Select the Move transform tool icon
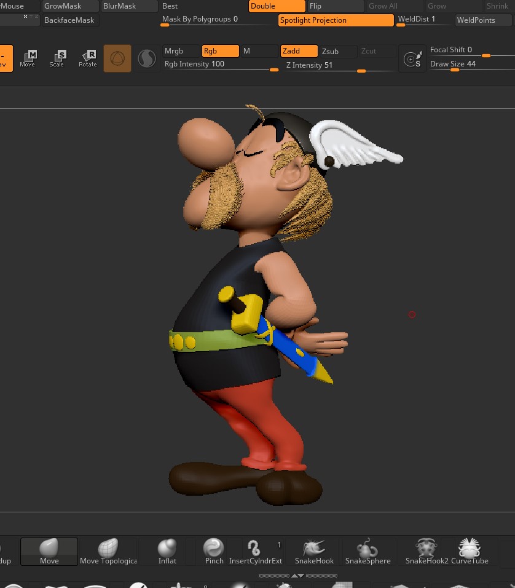Screen dimensions: 515x588 pyautogui.click(x=28, y=58)
